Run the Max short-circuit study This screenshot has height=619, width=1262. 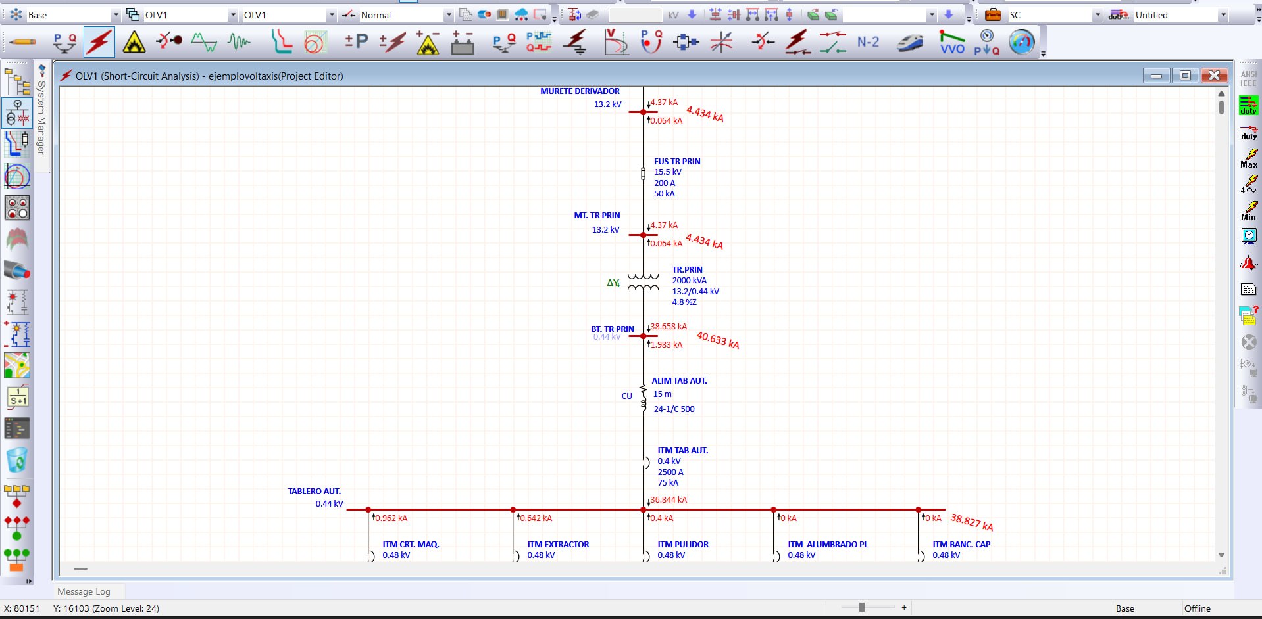click(x=1249, y=158)
